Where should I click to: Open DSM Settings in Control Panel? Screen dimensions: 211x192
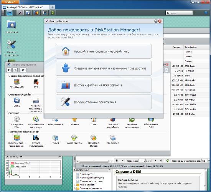point(17,122)
